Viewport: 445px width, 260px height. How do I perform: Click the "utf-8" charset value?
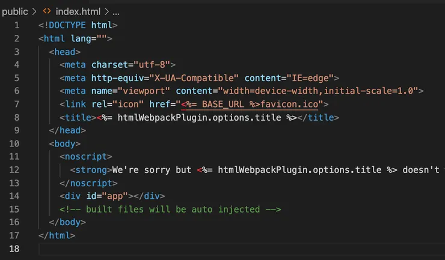click(154, 64)
